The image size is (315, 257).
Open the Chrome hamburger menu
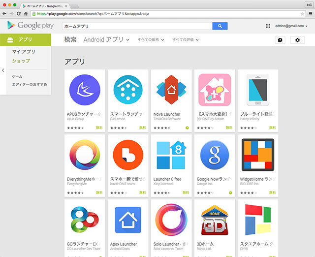pyautogui.click(x=311, y=14)
